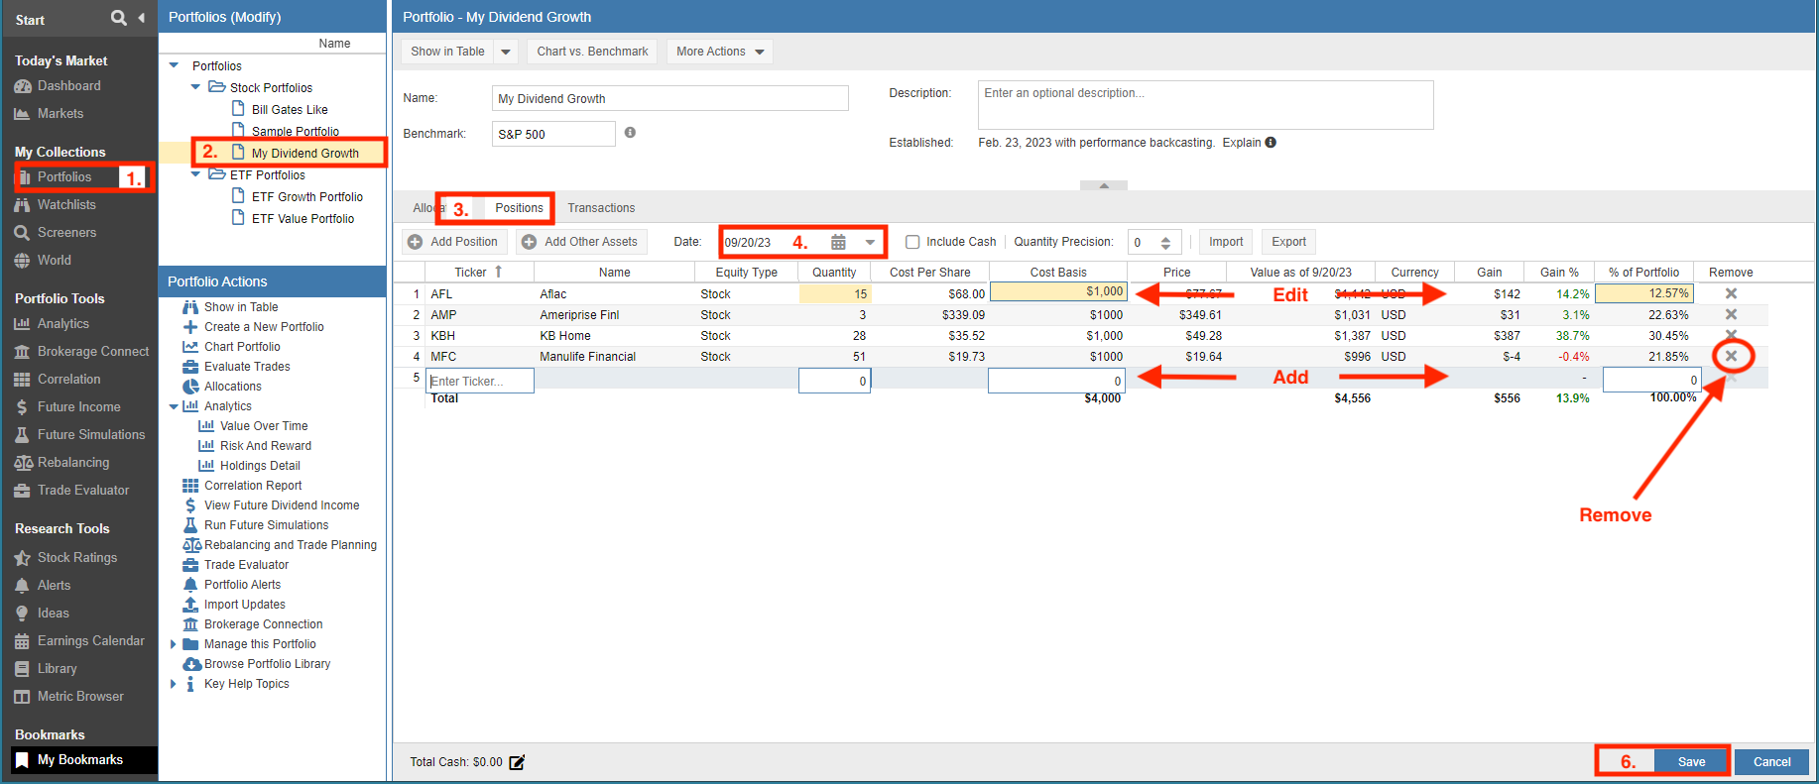The width and height of the screenshot is (1819, 784).
Task: Click Chart vs. Benchmark button
Action: (592, 52)
